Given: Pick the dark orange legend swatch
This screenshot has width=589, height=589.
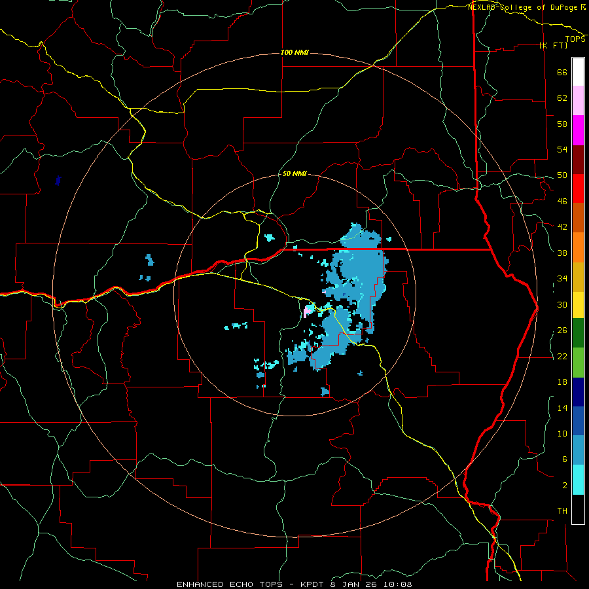Looking at the screenshot, I should point(578,218).
